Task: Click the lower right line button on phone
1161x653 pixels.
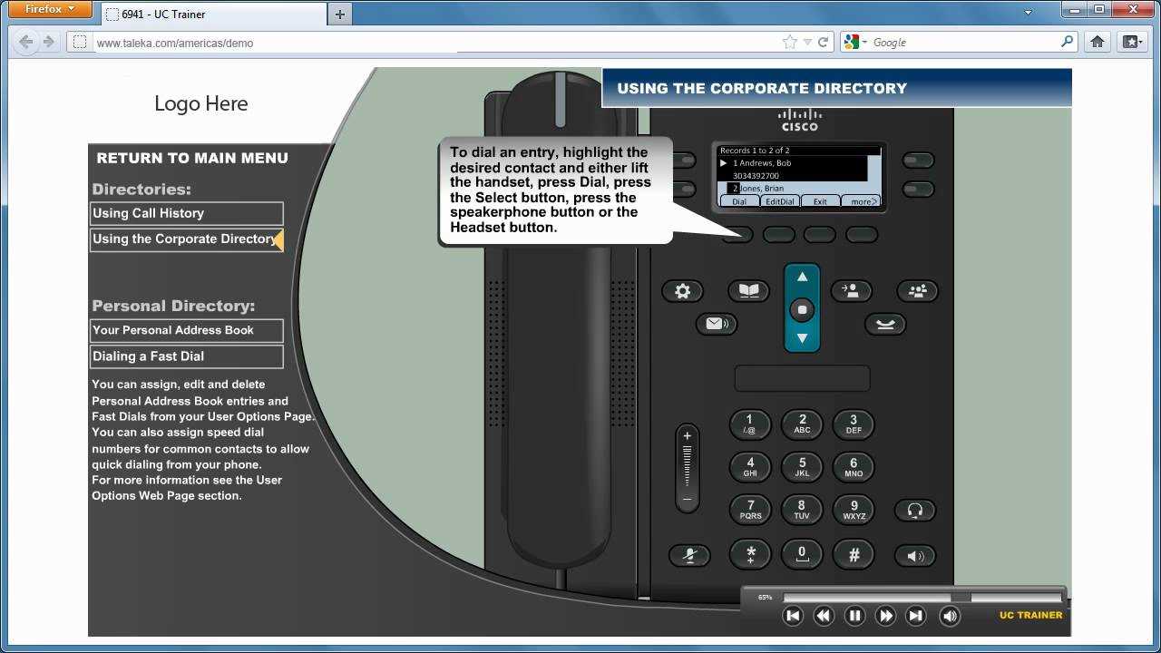Action: point(918,190)
